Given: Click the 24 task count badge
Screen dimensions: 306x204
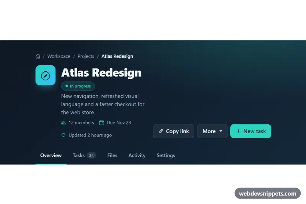Looking at the screenshot, I should click(91, 155).
